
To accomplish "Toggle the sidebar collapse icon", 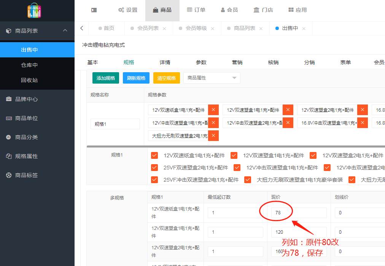I will point(94,10).
